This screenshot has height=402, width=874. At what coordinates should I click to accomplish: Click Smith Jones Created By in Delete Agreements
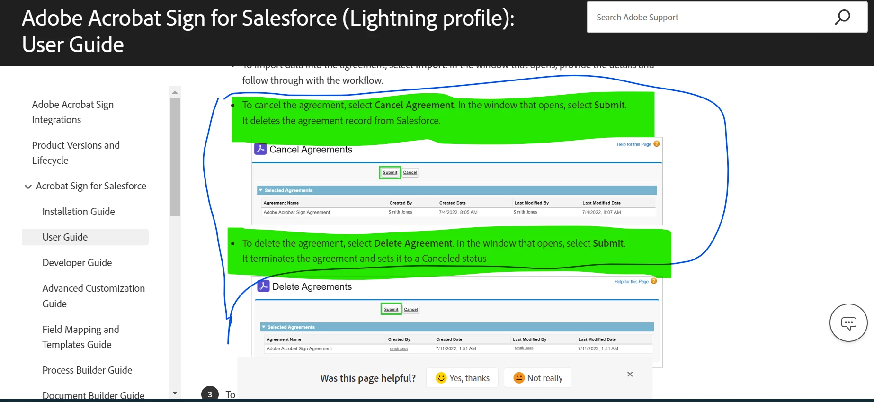pos(399,349)
